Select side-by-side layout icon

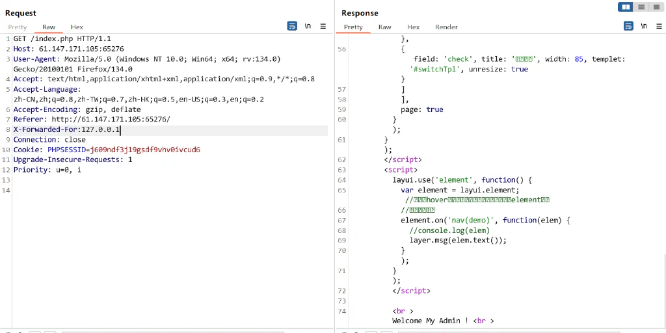pyautogui.click(x=626, y=7)
